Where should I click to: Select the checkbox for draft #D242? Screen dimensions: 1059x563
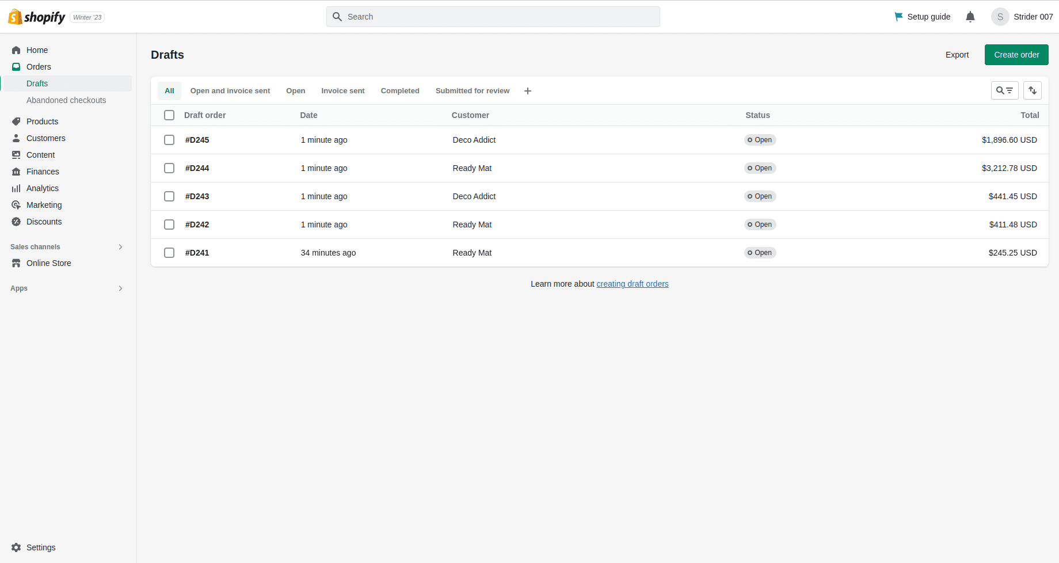point(169,225)
